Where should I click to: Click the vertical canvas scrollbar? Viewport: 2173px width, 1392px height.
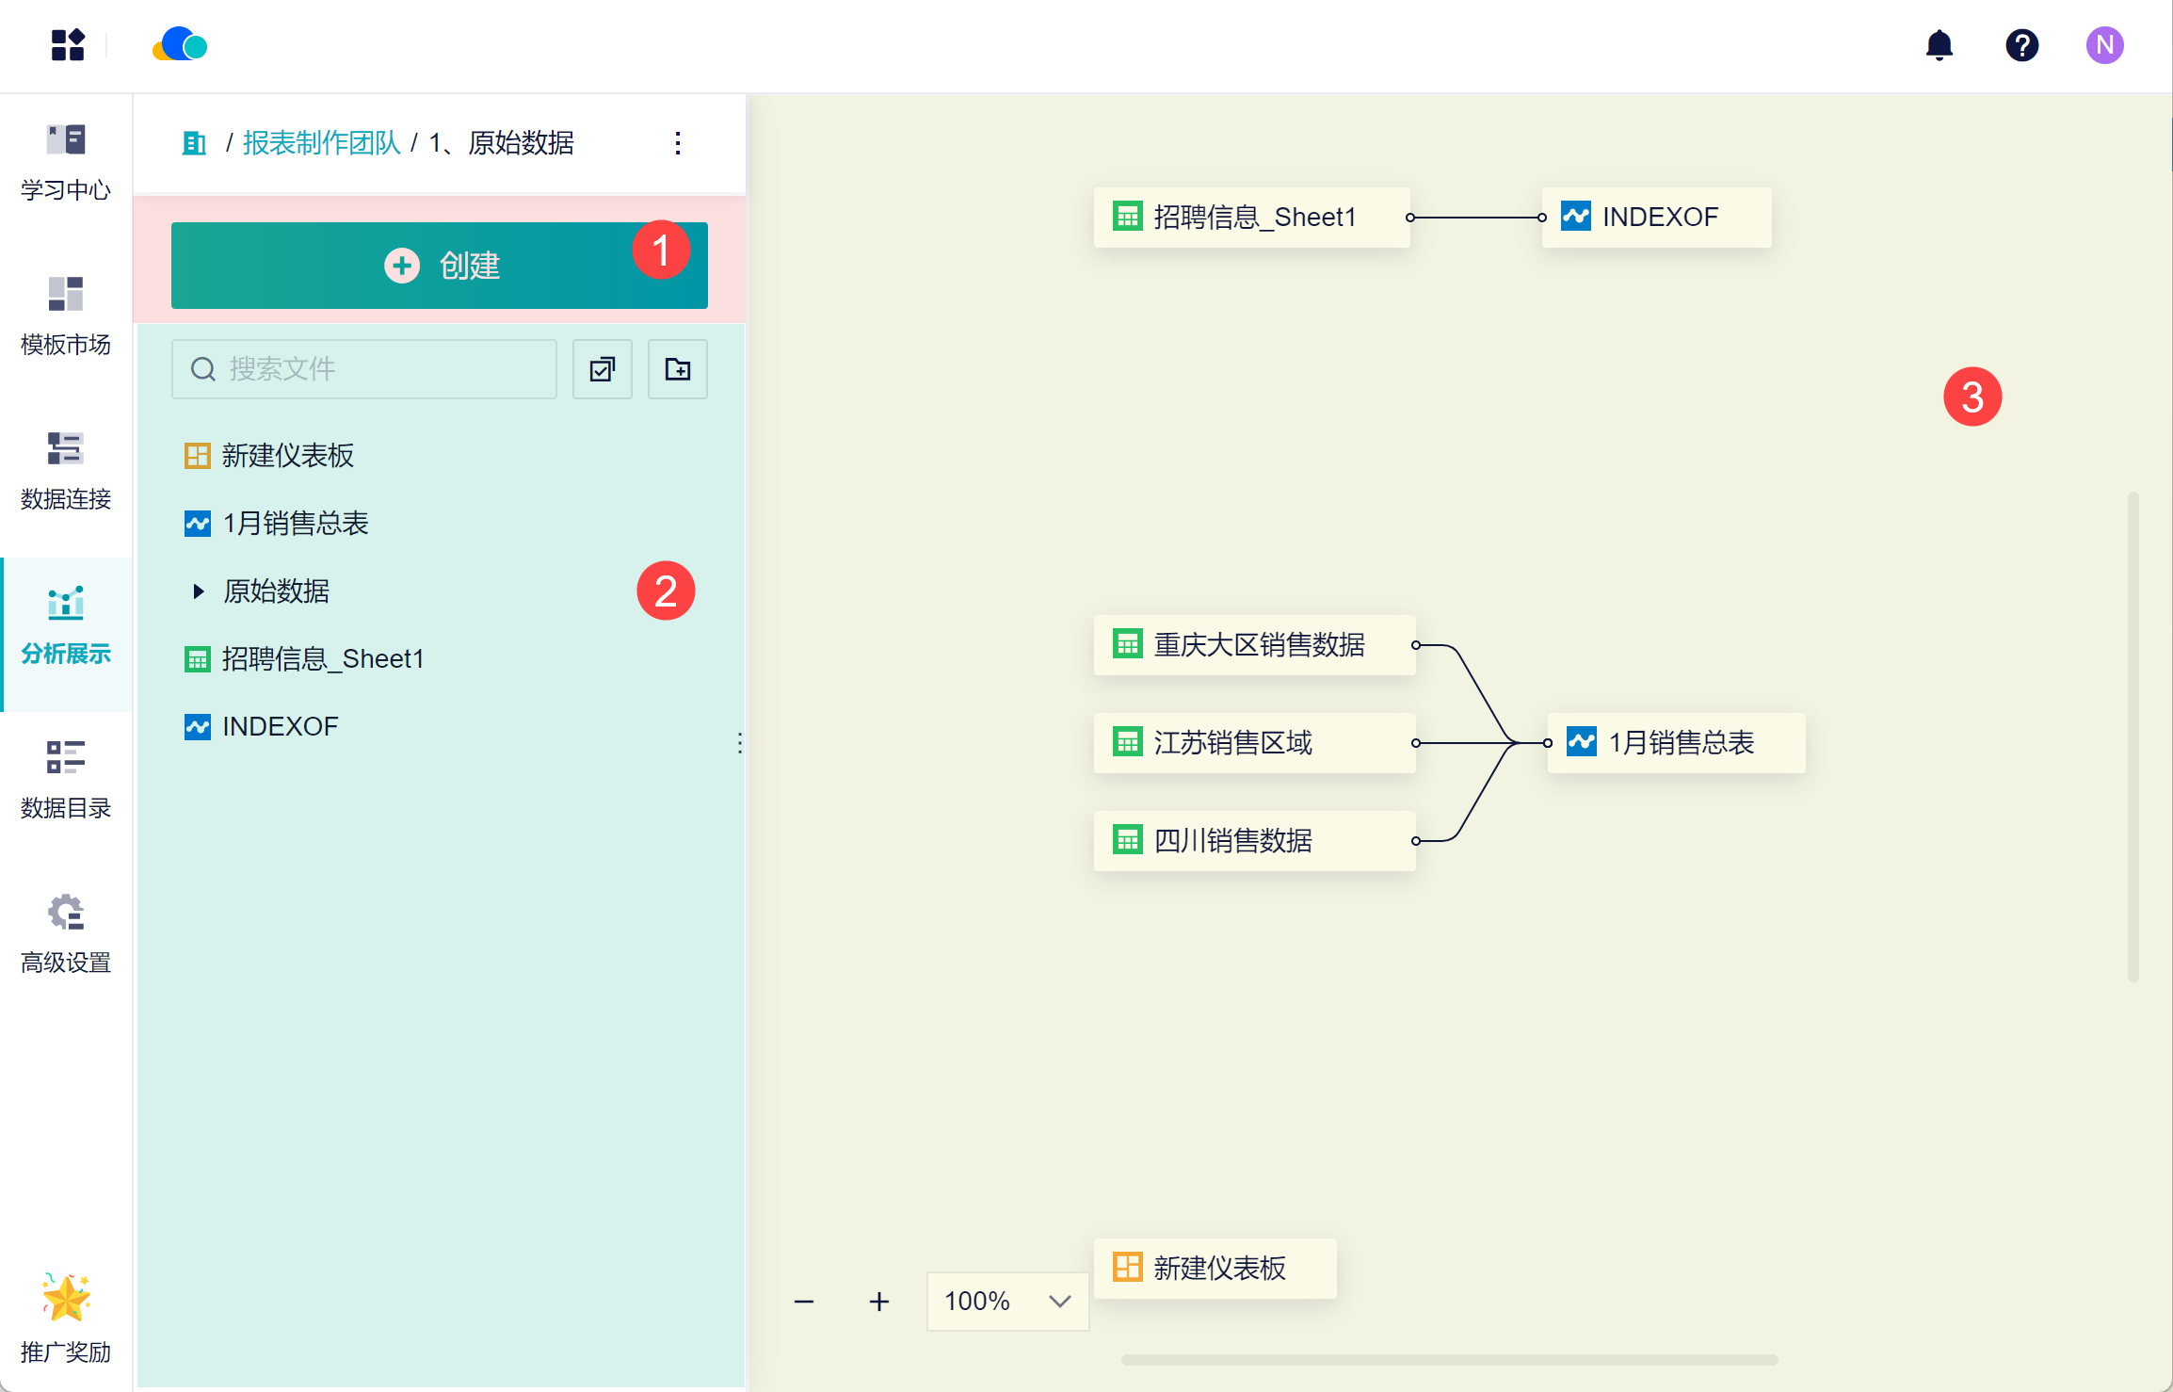pyautogui.click(x=2133, y=736)
